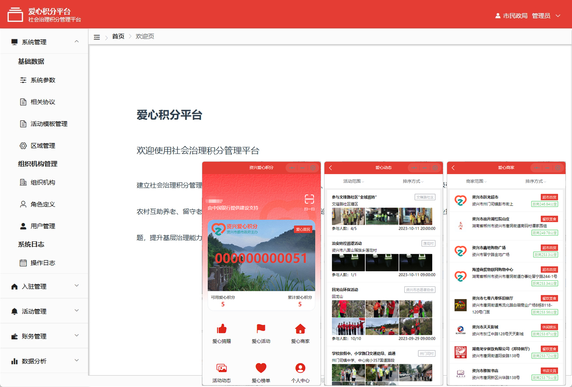572x387 pixels.
Task: Select merchant 资兴市天天影城
Action: [x=507, y=330]
